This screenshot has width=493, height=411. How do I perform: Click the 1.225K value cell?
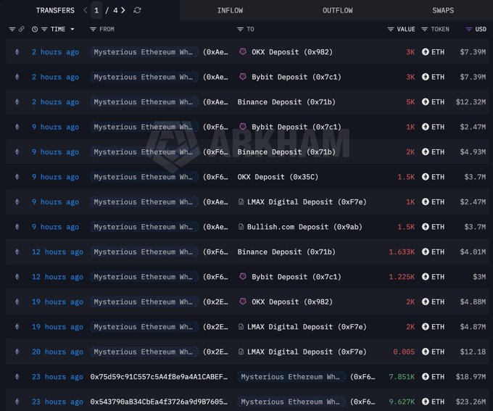[402, 277]
